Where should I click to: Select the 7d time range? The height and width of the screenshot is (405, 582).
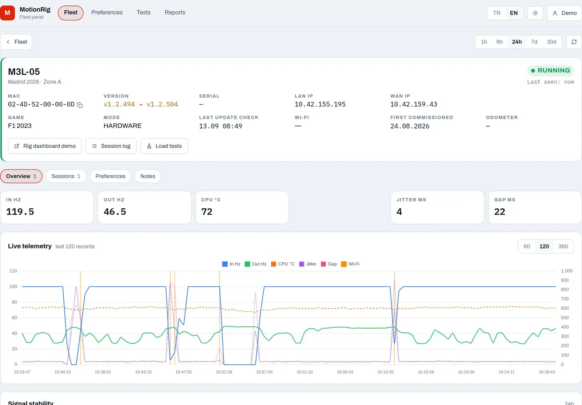pyautogui.click(x=534, y=42)
